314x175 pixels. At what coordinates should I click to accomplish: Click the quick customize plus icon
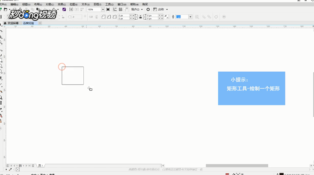pos(224,17)
